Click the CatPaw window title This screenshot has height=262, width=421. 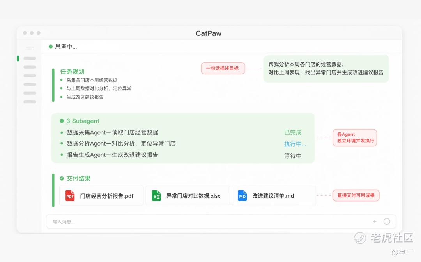209,33
